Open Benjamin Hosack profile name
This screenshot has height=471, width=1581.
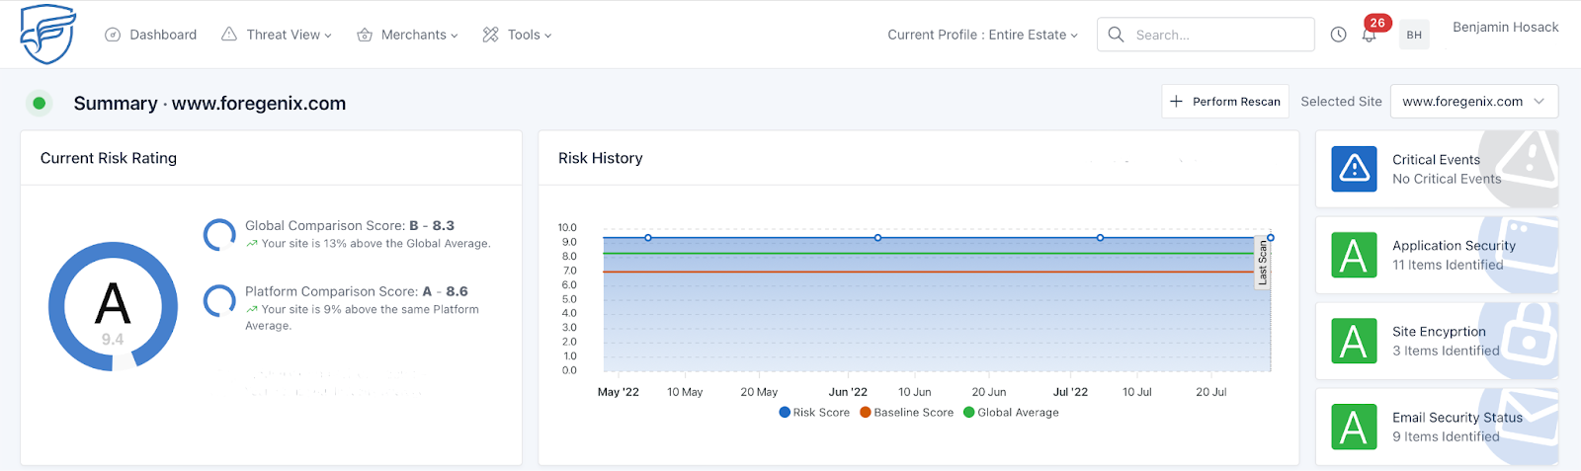tap(1505, 27)
